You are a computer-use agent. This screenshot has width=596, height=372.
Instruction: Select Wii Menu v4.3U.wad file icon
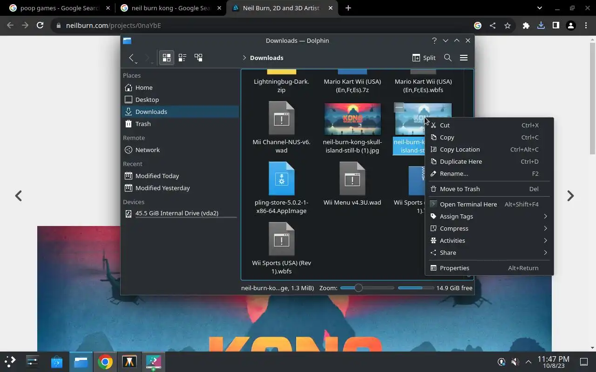point(352,179)
